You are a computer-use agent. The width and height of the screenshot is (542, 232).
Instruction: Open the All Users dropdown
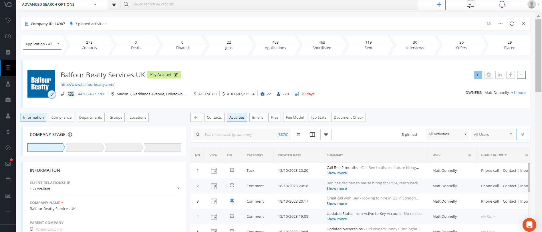pos(493,134)
